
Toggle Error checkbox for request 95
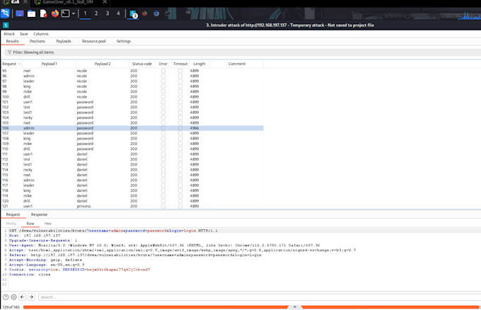163,71
